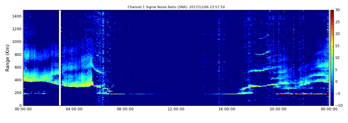Click the white data gap stripe before 04:00
This screenshot has height=123, width=348.
[60, 58]
